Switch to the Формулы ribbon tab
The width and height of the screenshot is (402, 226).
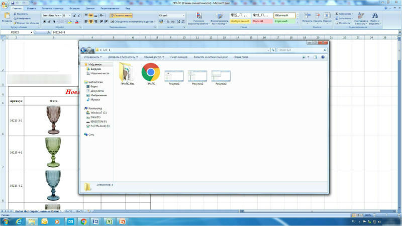(x=74, y=9)
